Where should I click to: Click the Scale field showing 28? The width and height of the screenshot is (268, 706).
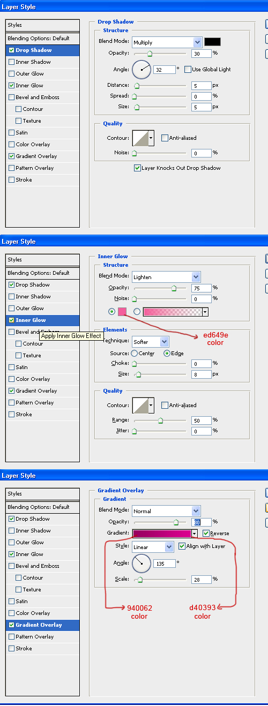[202, 580]
